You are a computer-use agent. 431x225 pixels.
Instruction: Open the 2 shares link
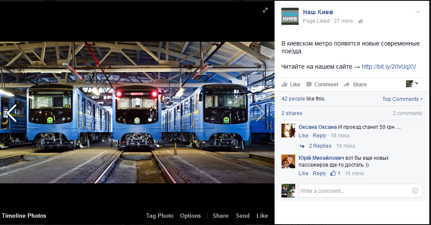(x=292, y=113)
